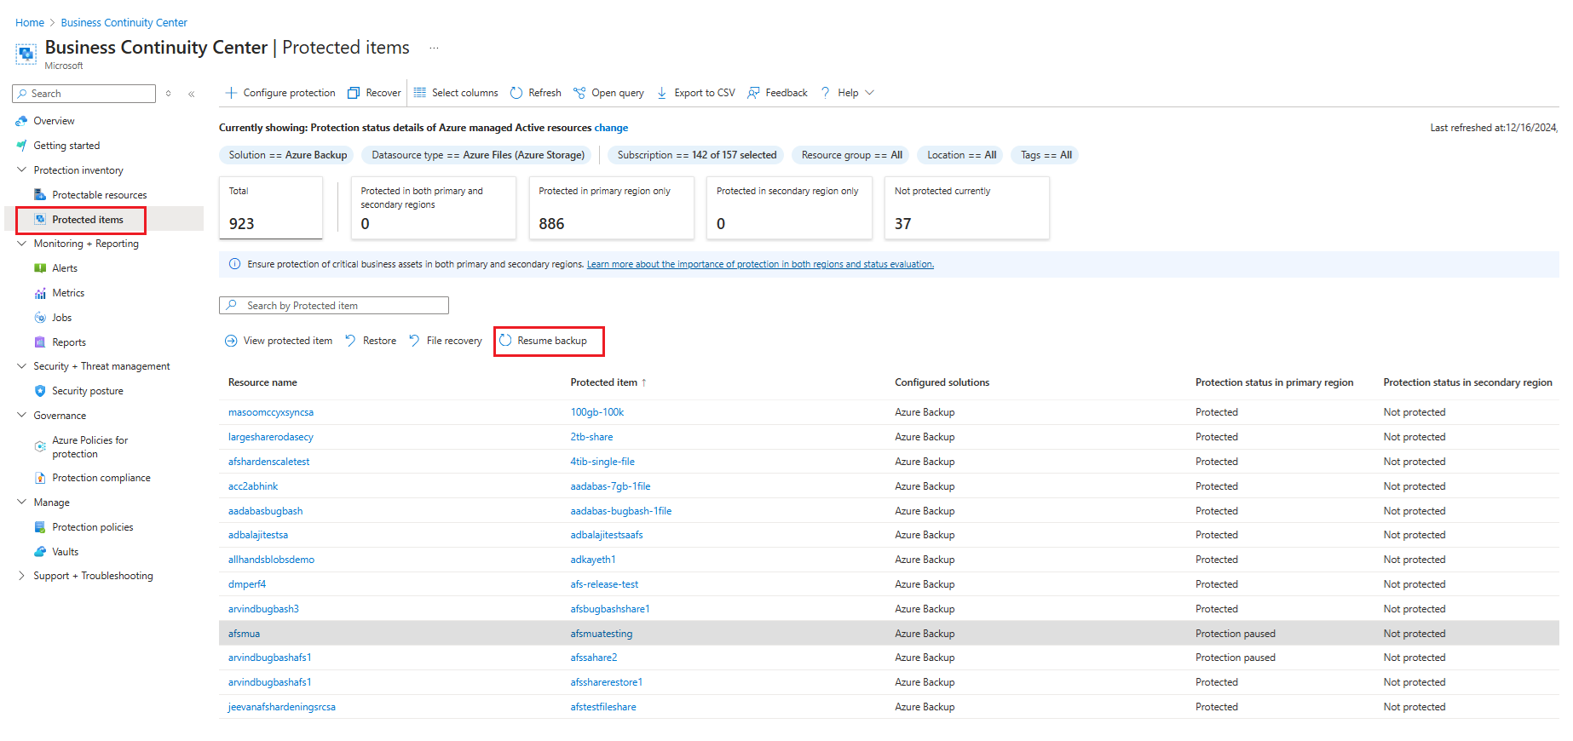The height and width of the screenshot is (741, 1573).
Task: Click the Configure protection plus icon
Action: (231, 93)
